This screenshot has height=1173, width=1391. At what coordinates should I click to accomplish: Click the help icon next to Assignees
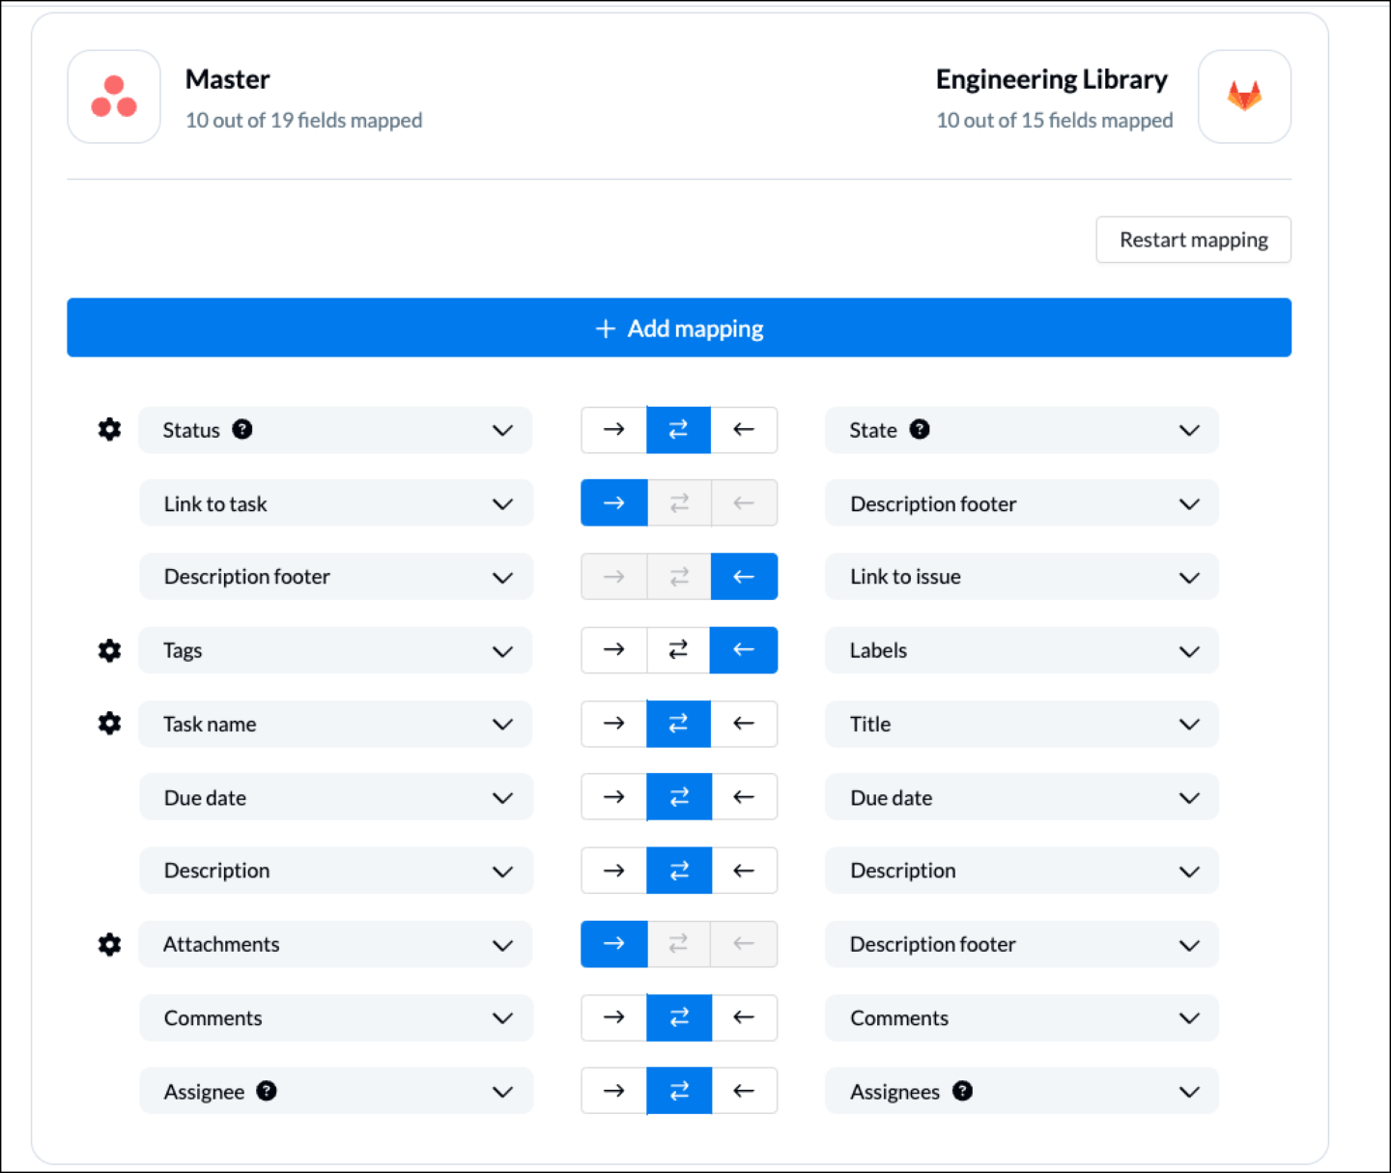(961, 1090)
